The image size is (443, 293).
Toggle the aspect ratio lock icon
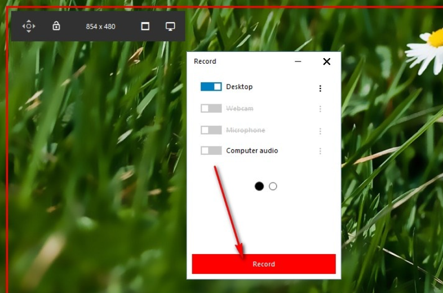pyautogui.click(x=56, y=26)
